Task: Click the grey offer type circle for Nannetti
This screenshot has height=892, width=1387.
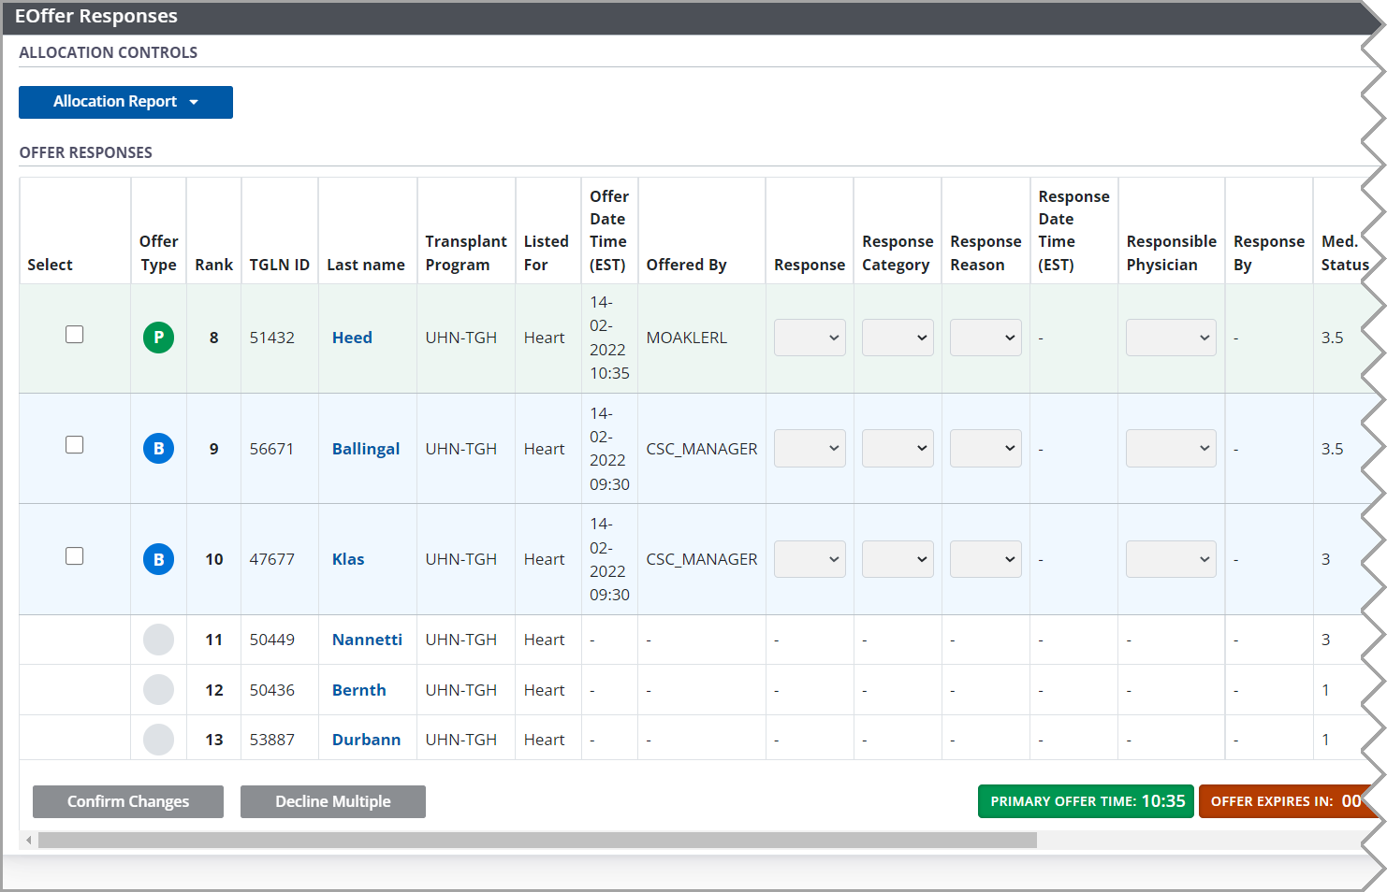Action: coord(158,640)
